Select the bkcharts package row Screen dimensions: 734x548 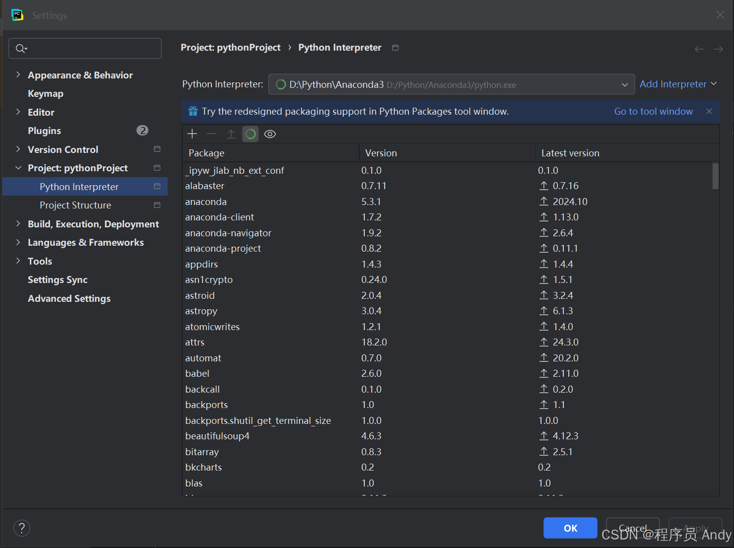click(x=447, y=467)
